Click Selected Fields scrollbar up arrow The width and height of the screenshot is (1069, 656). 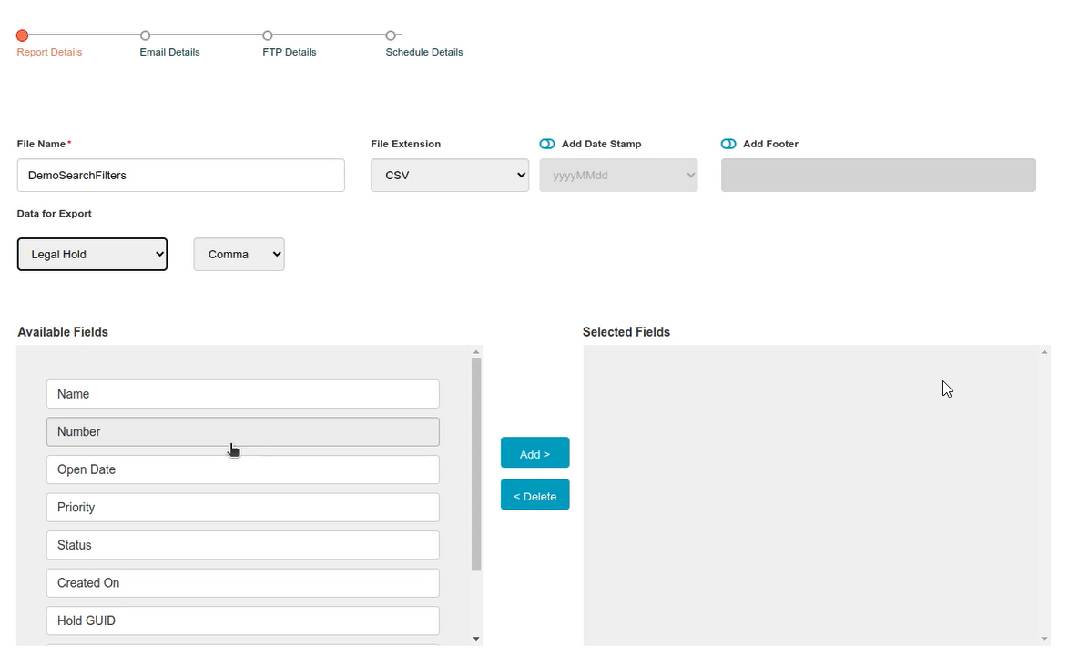click(1044, 351)
